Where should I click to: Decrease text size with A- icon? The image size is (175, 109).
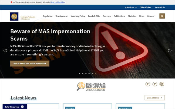[x=148, y=84]
